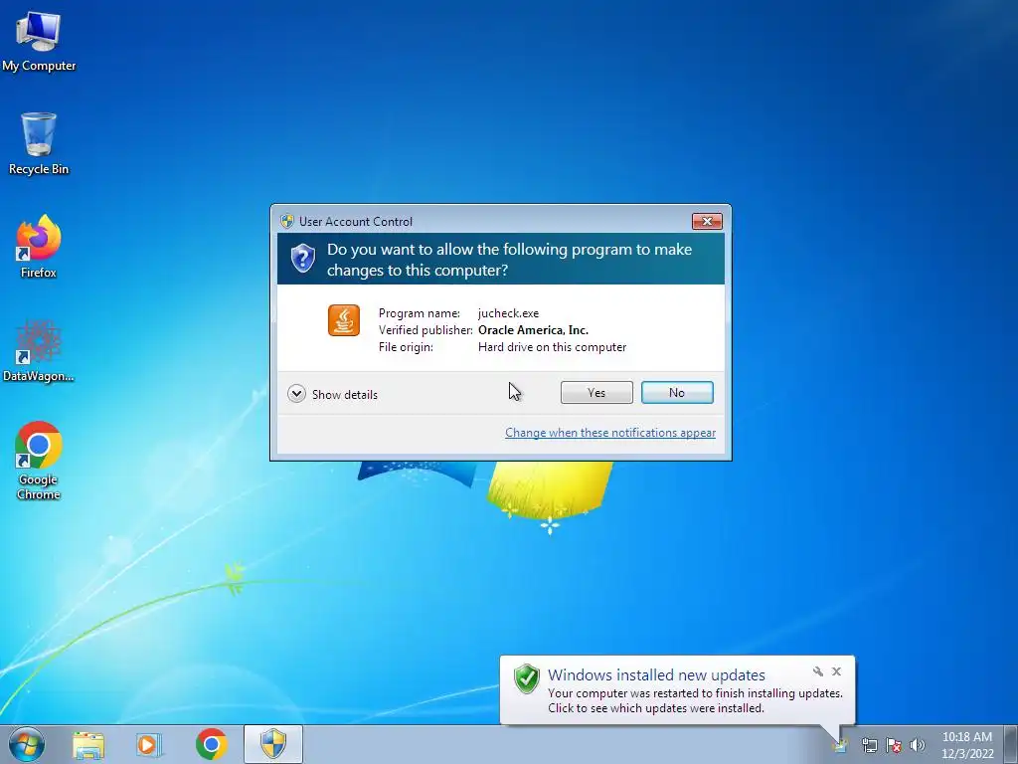Image resolution: width=1018 pixels, height=764 pixels.
Task: Click the 'Oracle America, Inc.' publisher text
Action: pos(533,330)
